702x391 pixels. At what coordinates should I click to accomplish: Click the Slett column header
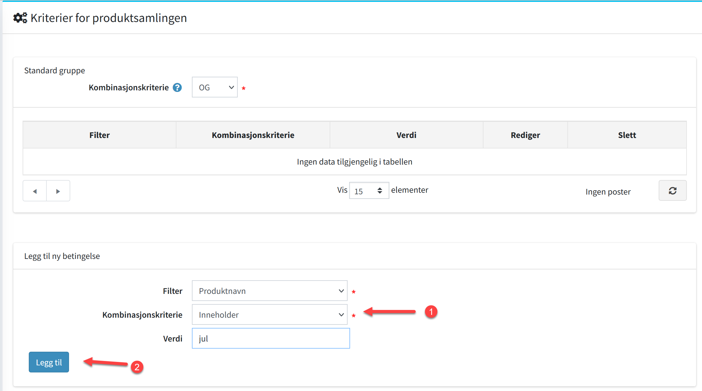coord(627,135)
